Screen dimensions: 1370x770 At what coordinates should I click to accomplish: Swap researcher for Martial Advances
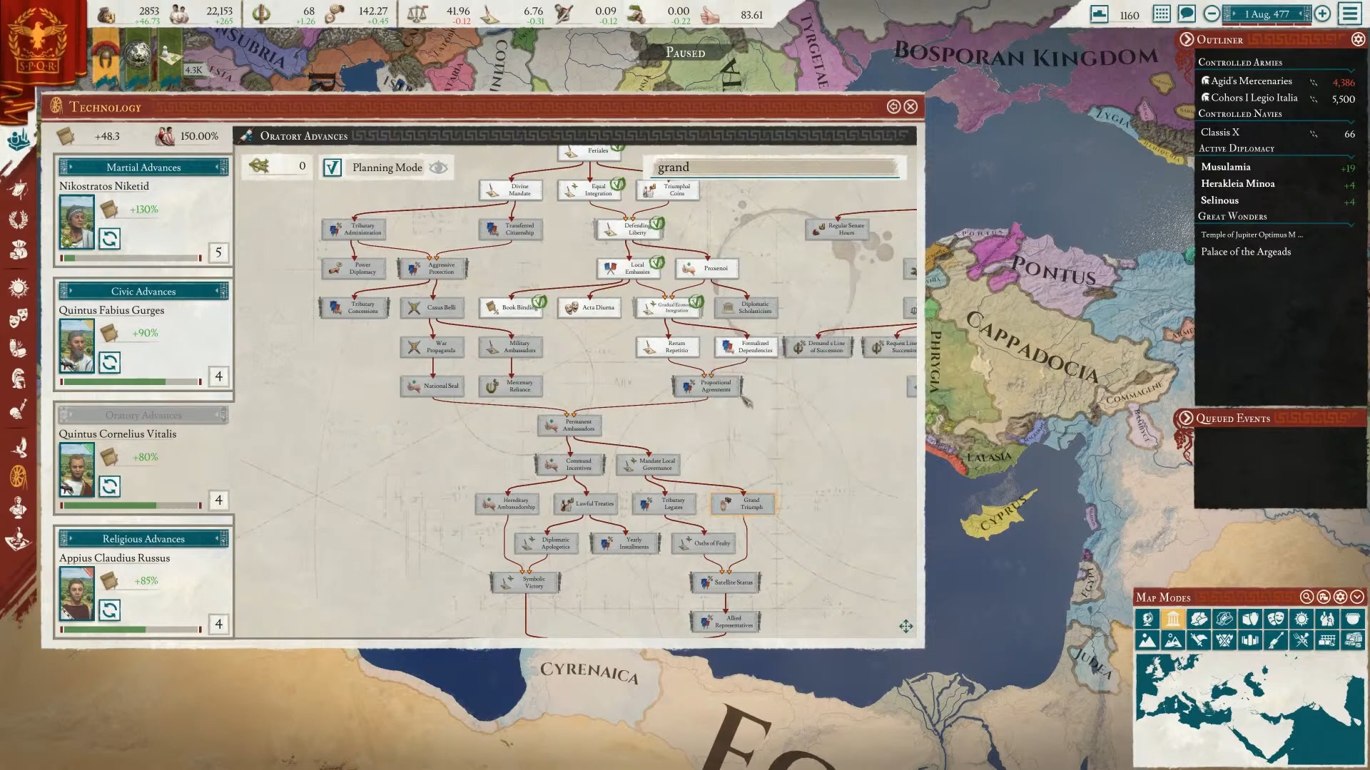tap(109, 238)
